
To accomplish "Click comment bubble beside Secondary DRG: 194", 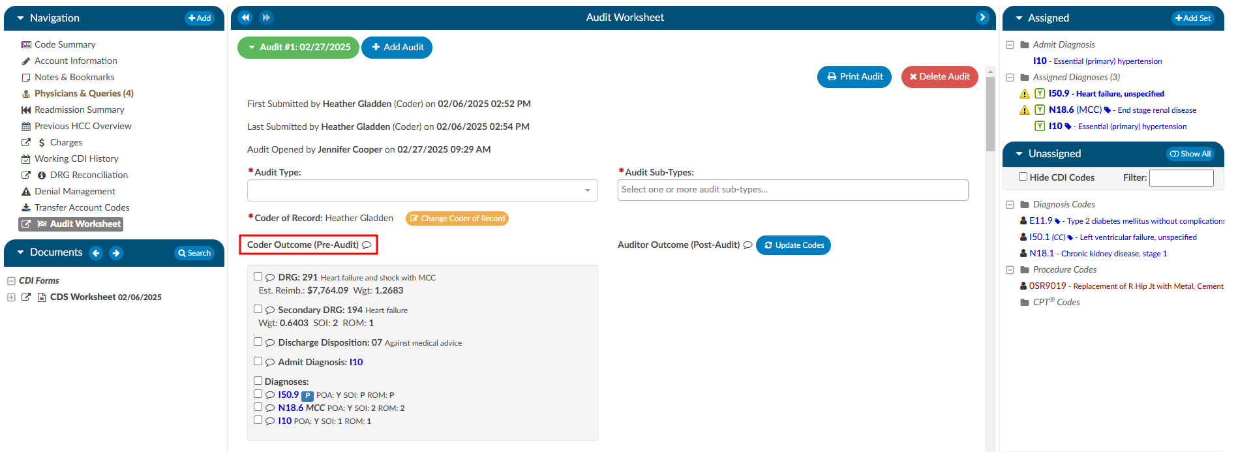I will point(270,310).
